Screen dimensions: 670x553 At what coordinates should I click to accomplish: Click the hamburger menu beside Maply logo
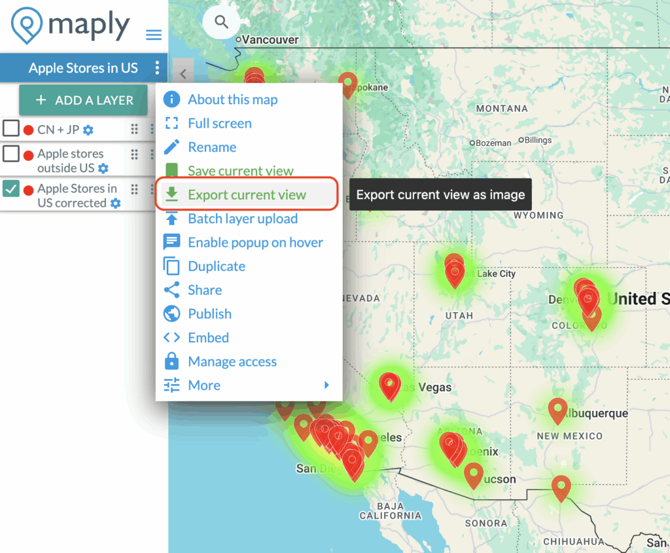coord(153,35)
